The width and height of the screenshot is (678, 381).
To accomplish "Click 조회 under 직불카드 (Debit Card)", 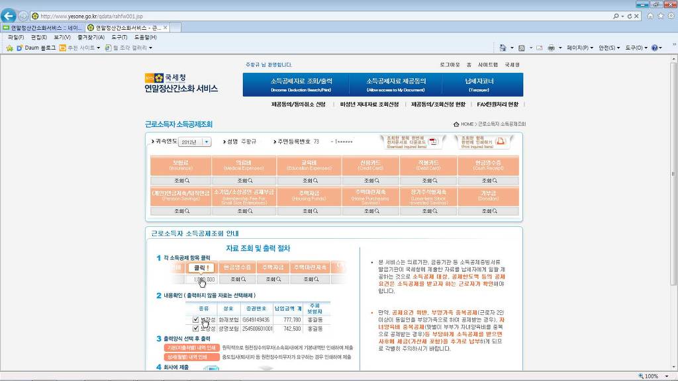I will 428,181.
